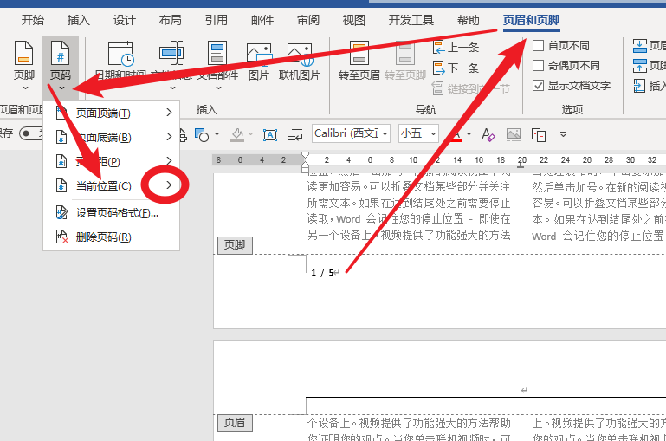Screen dimensions: 666x441
Task: Switch to 开始 tab
Action: [x=33, y=20]
